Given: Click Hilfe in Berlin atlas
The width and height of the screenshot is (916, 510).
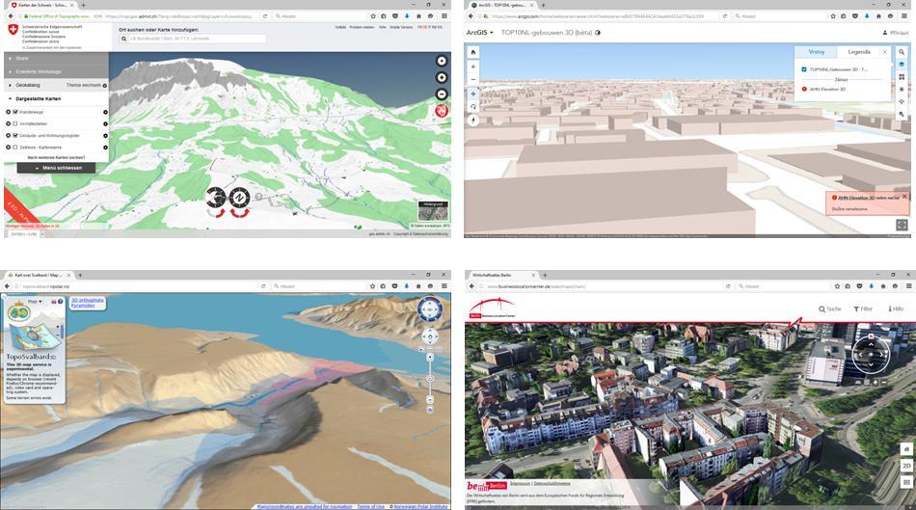Looking at the screenshot, I should click(x=896, y=309).
